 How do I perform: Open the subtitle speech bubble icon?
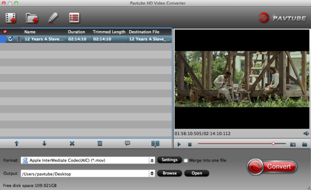click(x=128, y=143)
